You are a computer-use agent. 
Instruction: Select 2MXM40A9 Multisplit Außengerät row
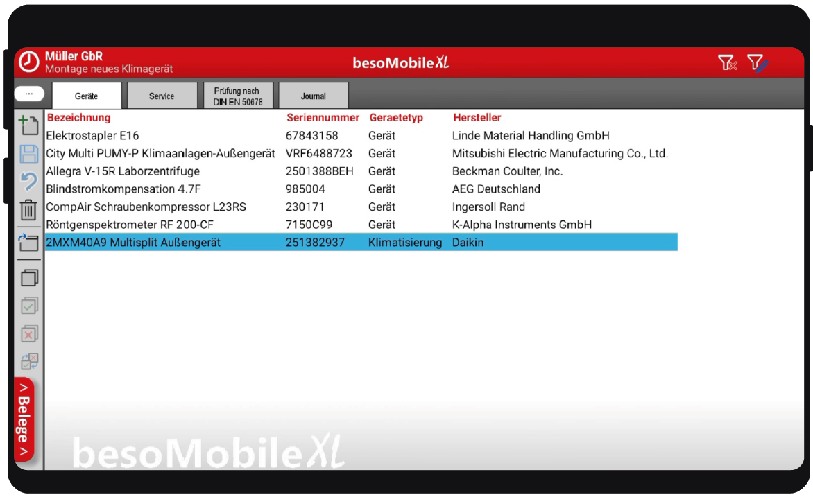(361, 242)
